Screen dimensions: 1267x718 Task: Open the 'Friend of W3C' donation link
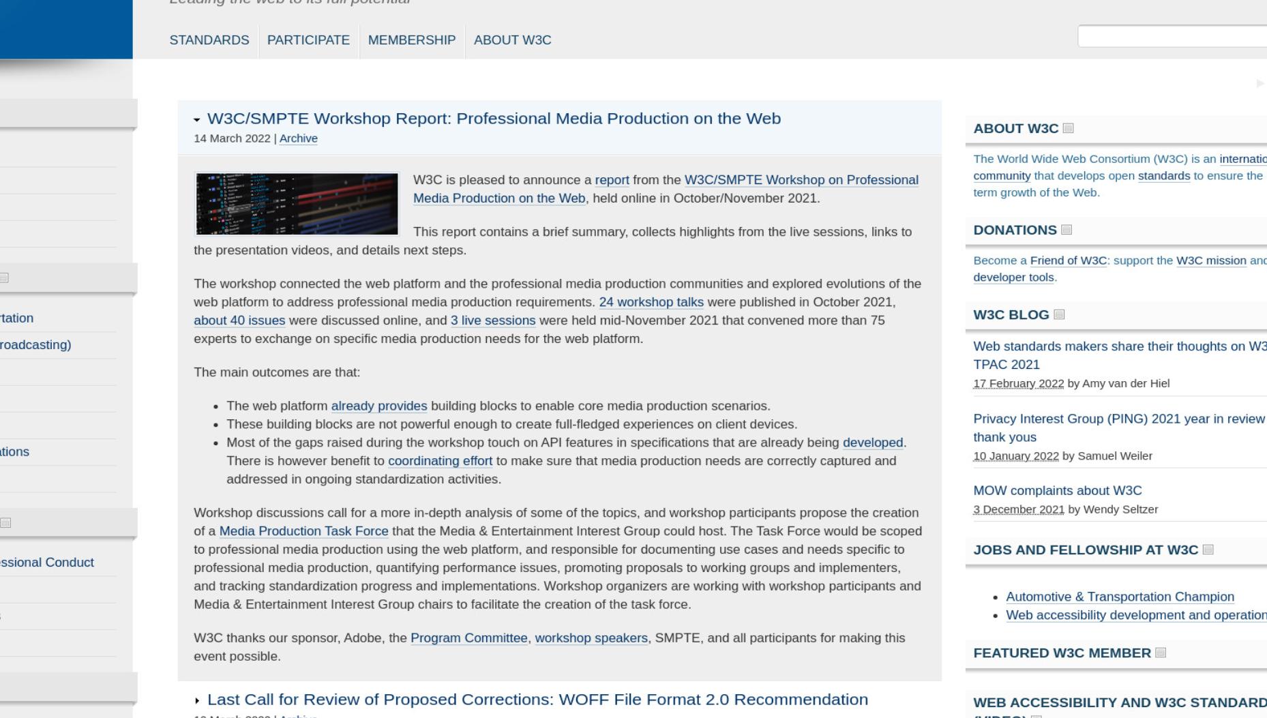(x=1069, y=260)
